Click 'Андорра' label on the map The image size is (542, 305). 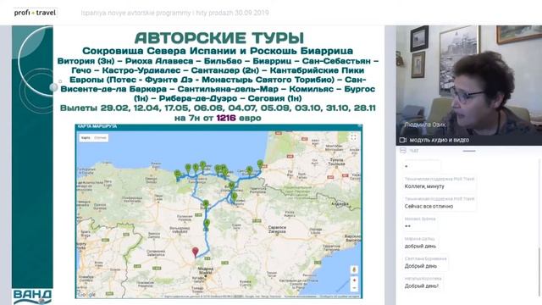340,204
